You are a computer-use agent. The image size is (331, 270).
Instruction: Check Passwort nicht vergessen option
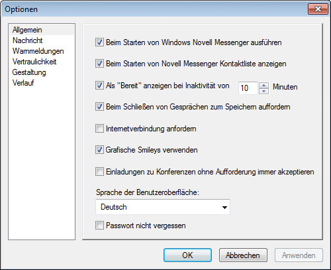(x=99, y=226)
